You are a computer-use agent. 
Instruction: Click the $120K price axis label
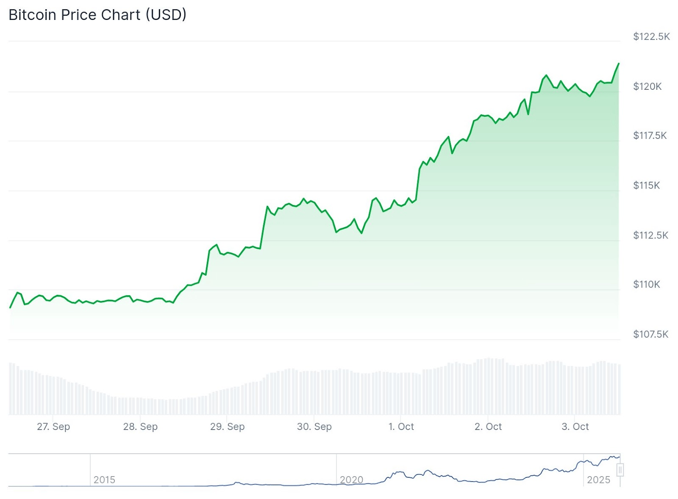(x=647, y=86)
